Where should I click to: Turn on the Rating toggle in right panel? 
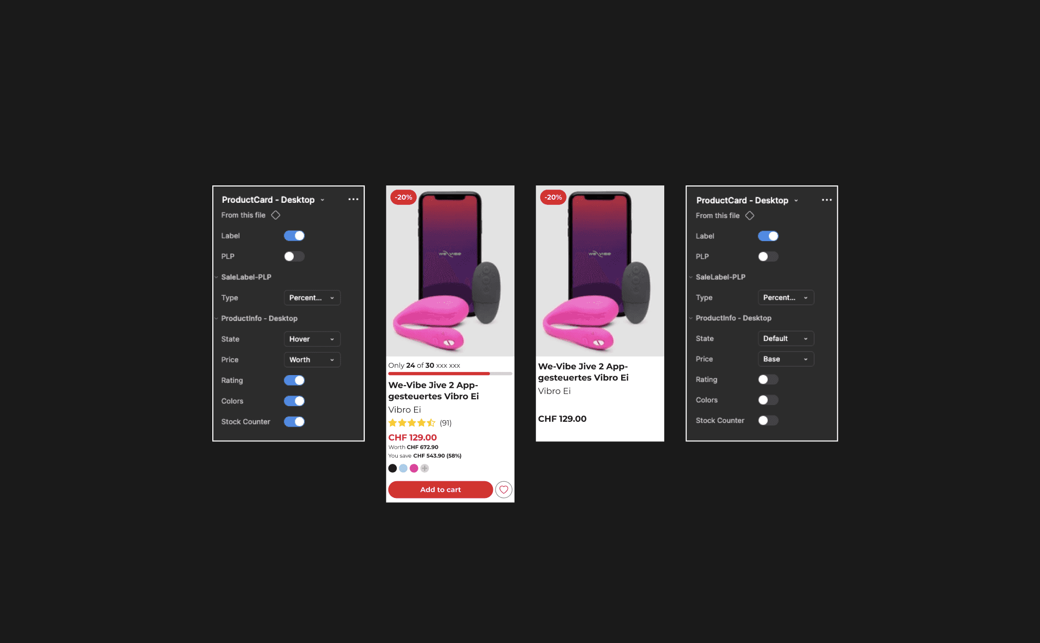point(768,379)
